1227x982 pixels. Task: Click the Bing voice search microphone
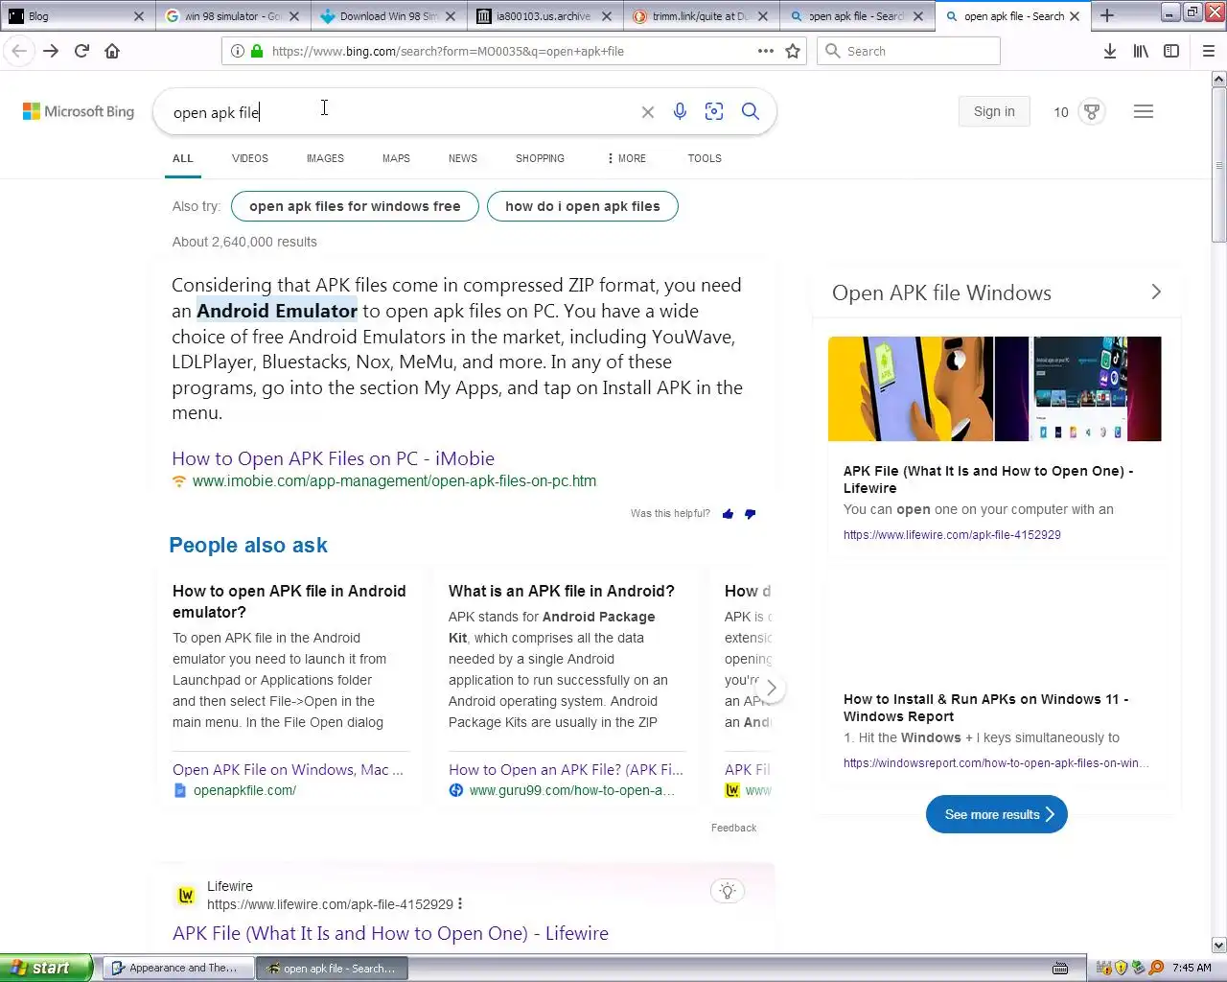680,111
